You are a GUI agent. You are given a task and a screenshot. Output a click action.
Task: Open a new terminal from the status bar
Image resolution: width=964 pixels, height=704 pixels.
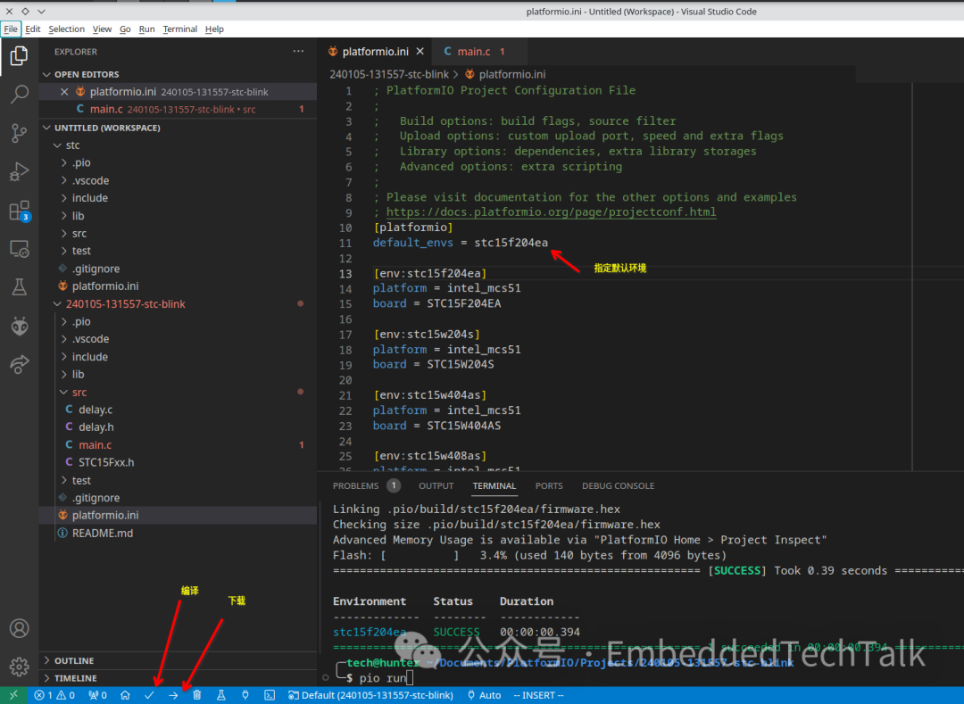[x=270, y=694]
